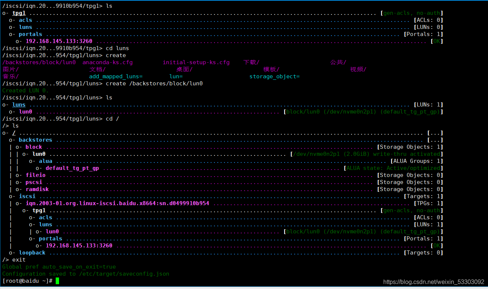This screenshot has height=289, width=488.
Task: Select the 'Created LUN 0.' message
Action: point(26,91)
